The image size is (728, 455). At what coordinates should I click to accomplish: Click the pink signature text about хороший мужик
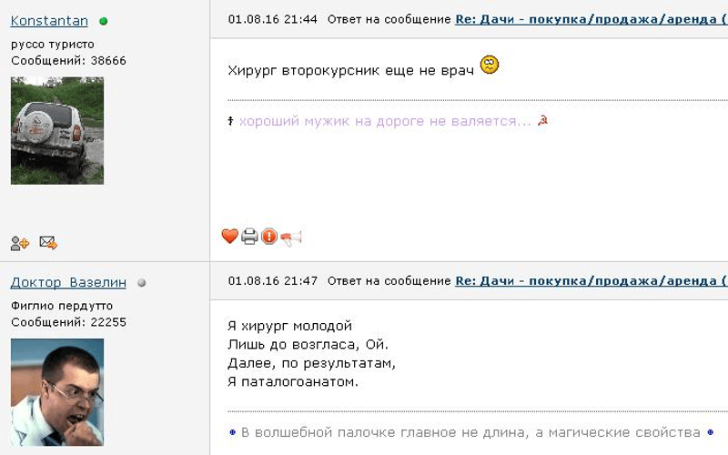pyautogui.click(x=385, y=121)
